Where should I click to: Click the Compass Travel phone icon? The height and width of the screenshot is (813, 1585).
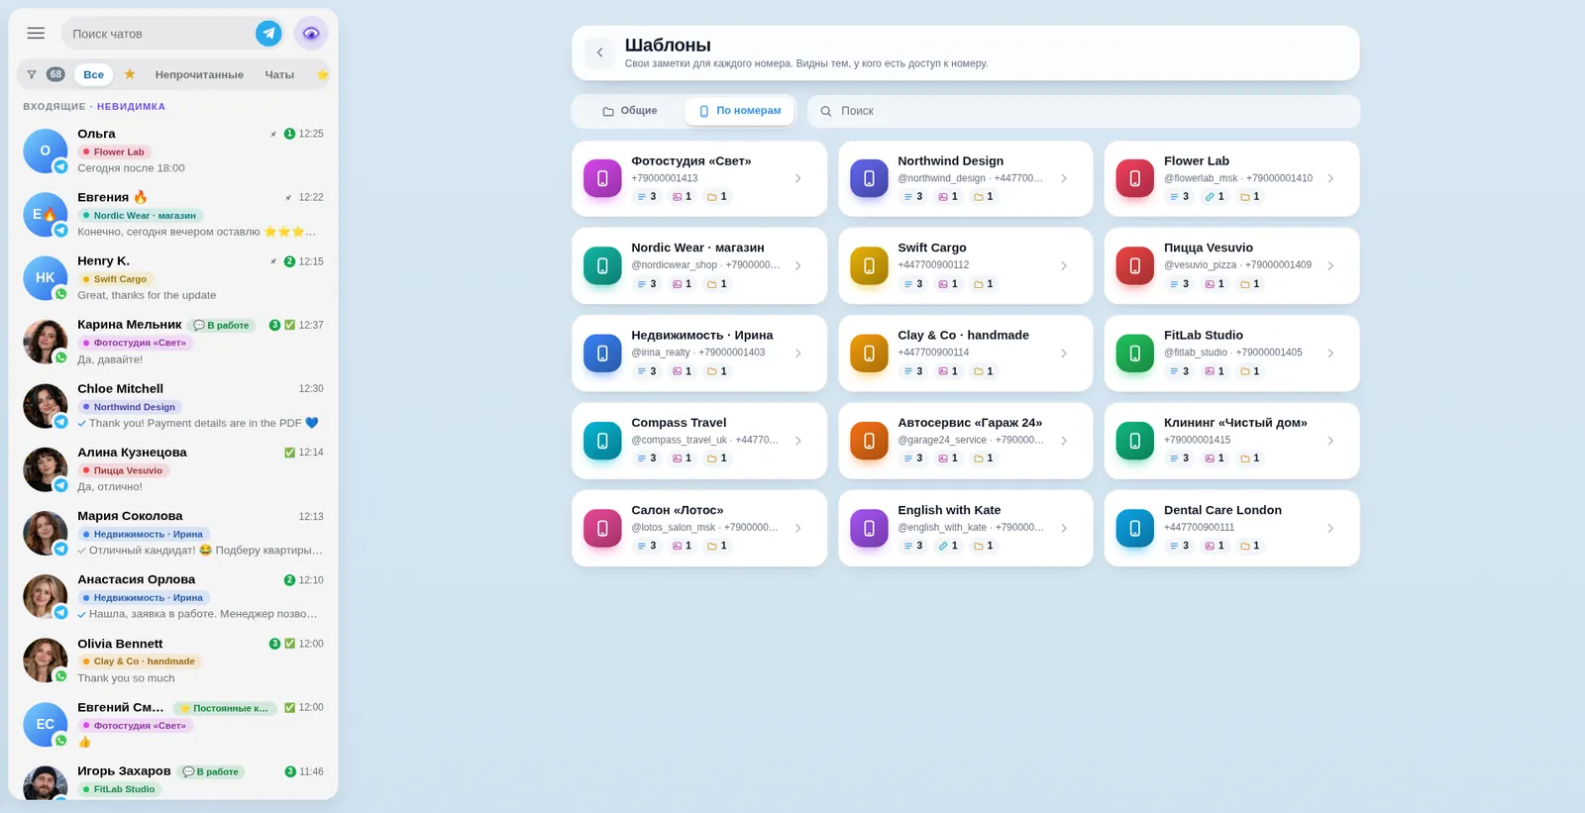click(x=602, y=441)
